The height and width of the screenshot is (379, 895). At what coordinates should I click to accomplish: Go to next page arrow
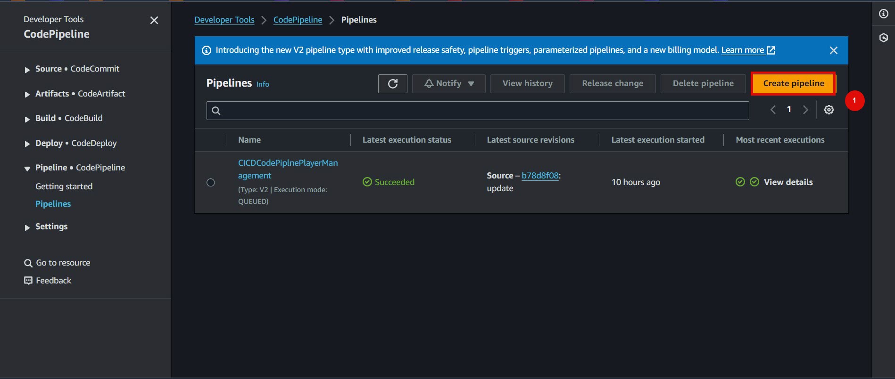[x=805, y=110]
